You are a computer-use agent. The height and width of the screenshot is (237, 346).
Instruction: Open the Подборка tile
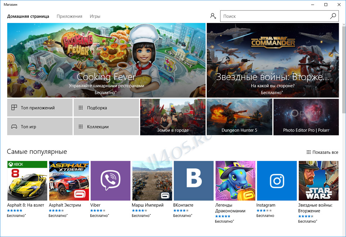click(x=106, y=108)
